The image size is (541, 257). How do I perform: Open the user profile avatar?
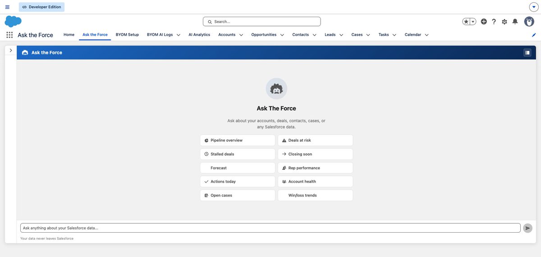point(529,22)
